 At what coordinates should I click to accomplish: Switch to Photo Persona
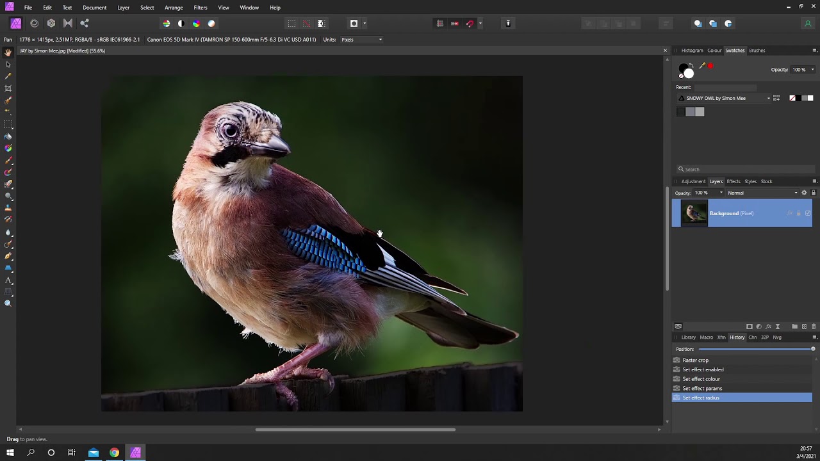point(16,23)
